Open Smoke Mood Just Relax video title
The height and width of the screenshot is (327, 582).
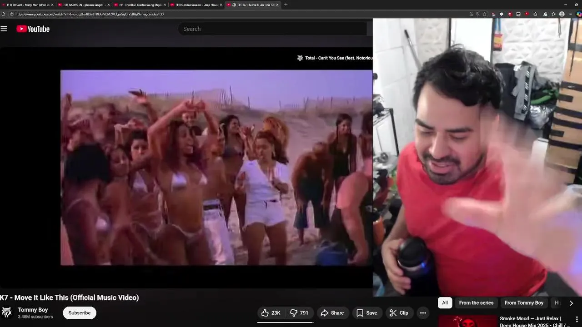535,322
